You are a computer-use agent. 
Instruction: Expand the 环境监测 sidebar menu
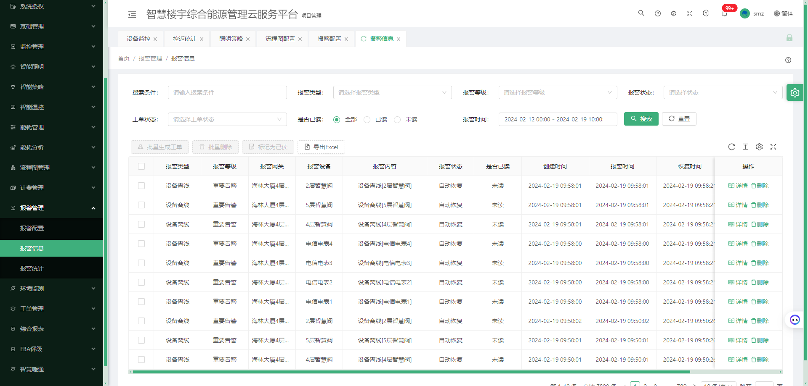(51, 289)
